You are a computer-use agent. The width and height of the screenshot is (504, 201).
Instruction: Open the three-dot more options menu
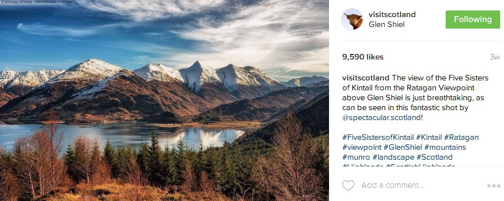point(494,186)
